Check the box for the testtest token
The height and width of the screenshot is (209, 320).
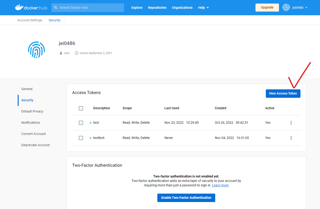(x=81, y=138)
